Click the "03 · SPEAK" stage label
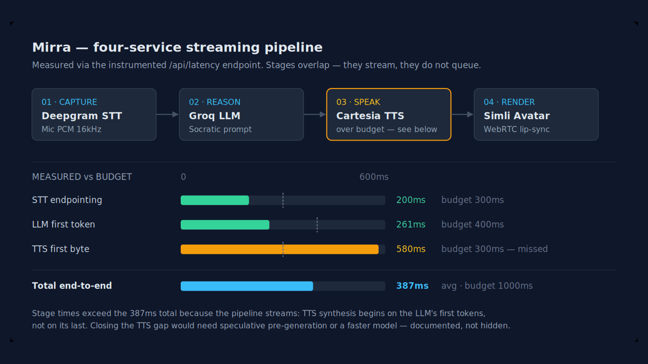The height and width of the screenshot is (364, 648). point(358,102)
